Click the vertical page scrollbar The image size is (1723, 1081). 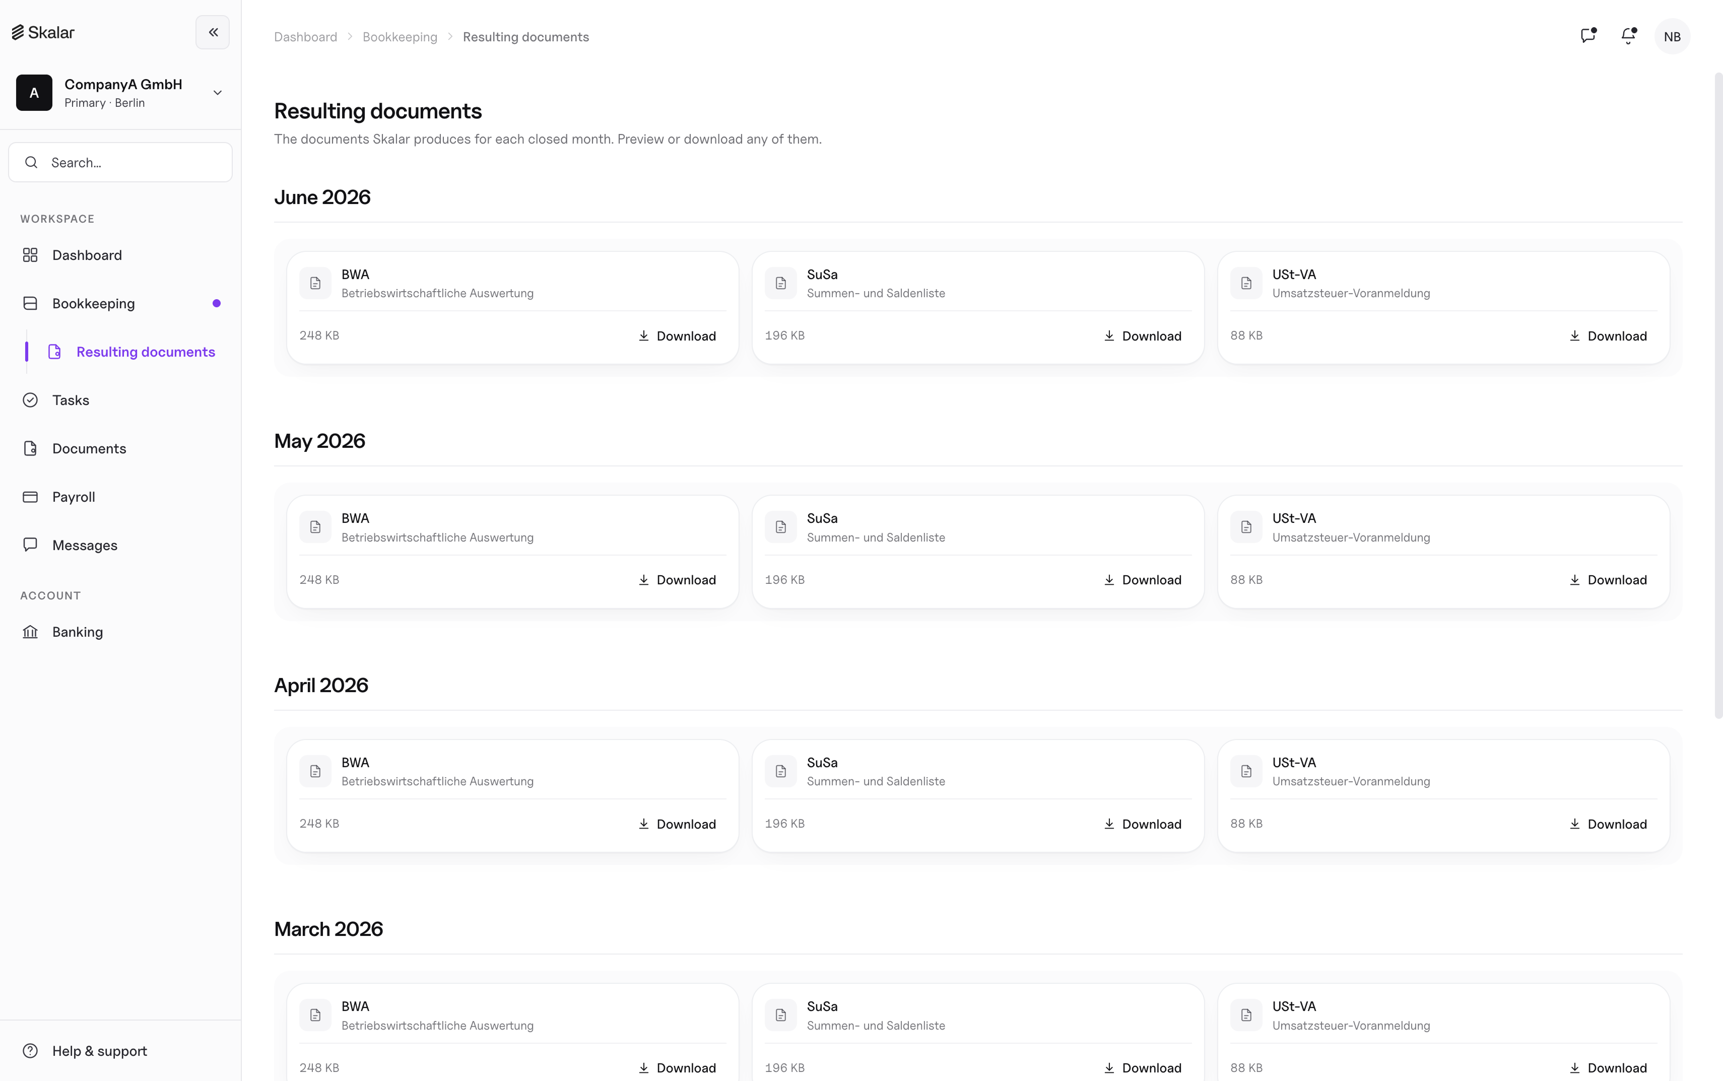point(1718,394)
